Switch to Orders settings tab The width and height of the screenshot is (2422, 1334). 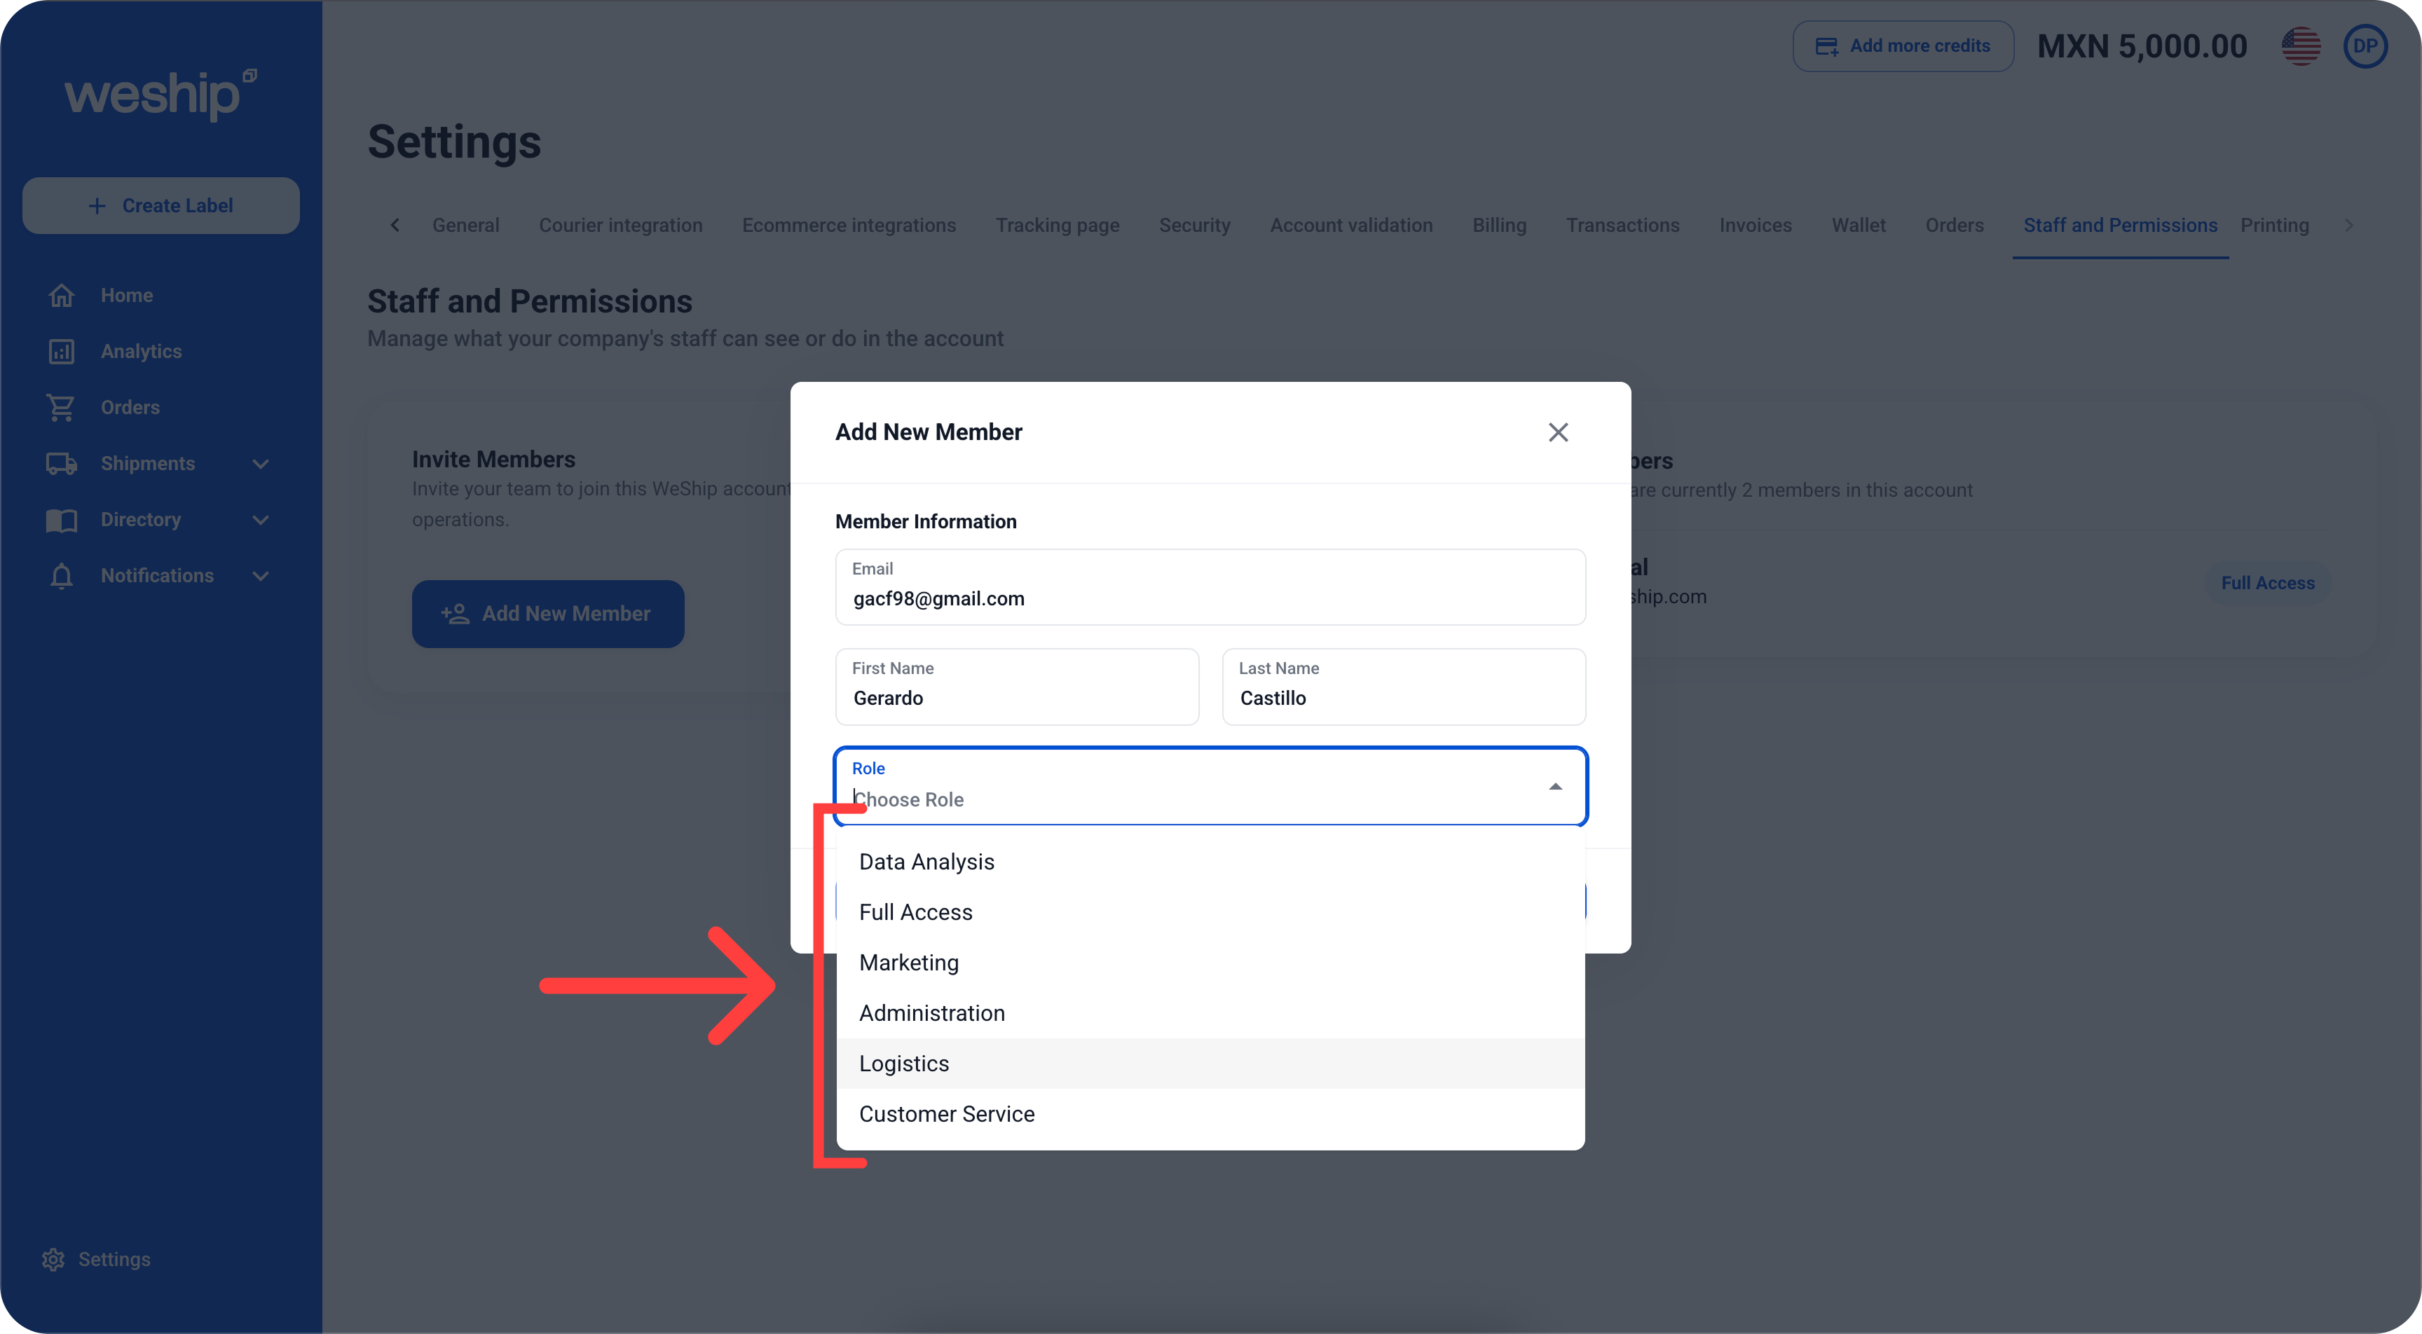pyautogui.click(x=1954, y=226)
